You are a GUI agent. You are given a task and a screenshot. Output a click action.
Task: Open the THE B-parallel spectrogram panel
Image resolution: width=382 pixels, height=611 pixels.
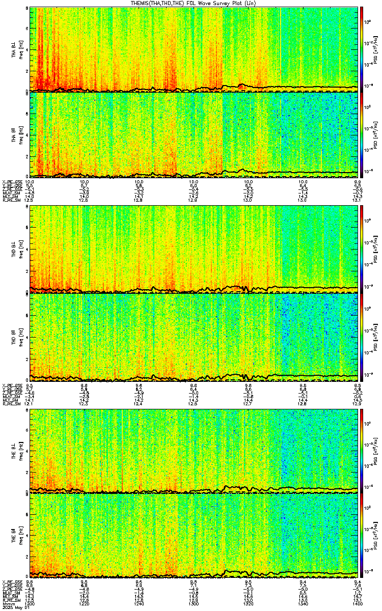(x=194, y=535)
